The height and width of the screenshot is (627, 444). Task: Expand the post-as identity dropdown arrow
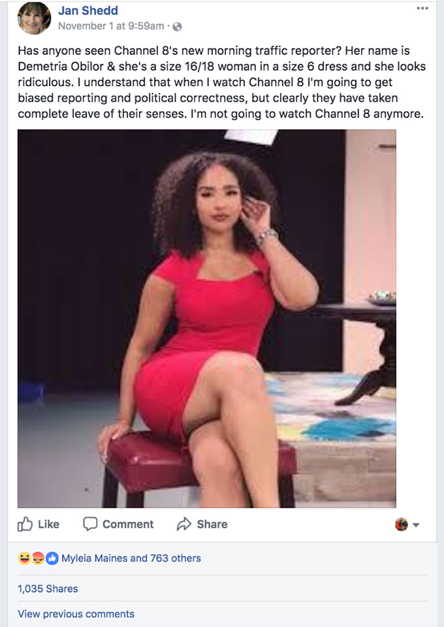416,524
